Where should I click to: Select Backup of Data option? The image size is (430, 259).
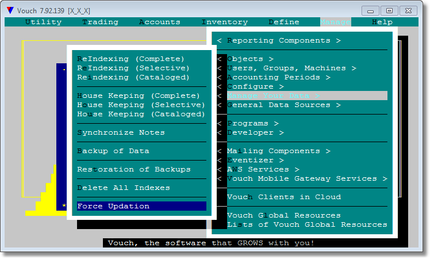(x=113, y=151)
